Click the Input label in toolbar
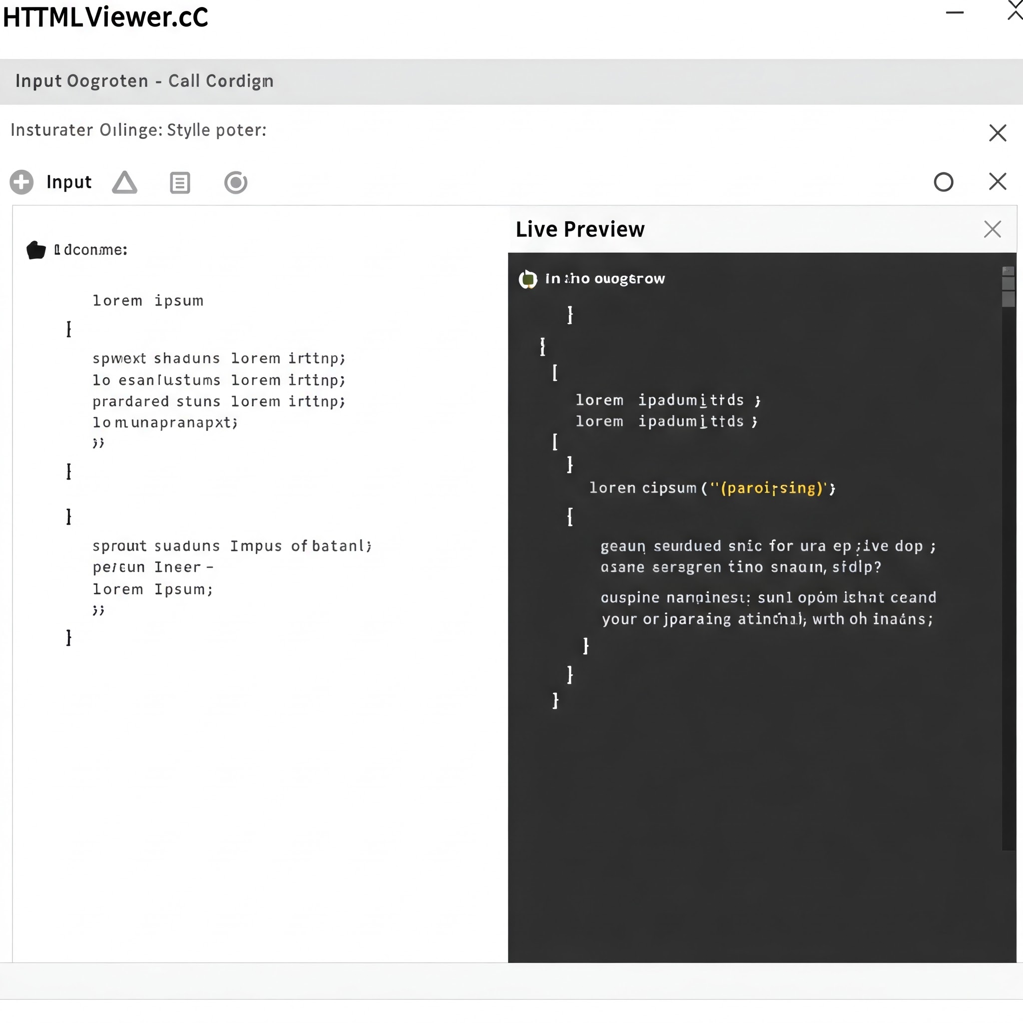 [69, 182]
